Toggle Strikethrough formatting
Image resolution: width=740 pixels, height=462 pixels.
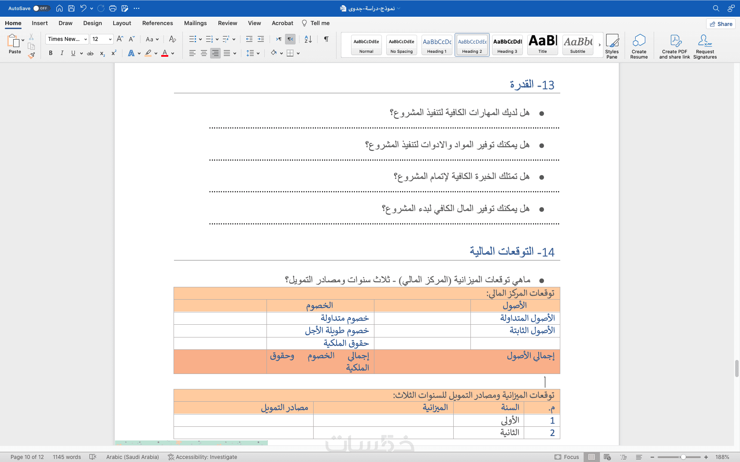coord(90,53)
